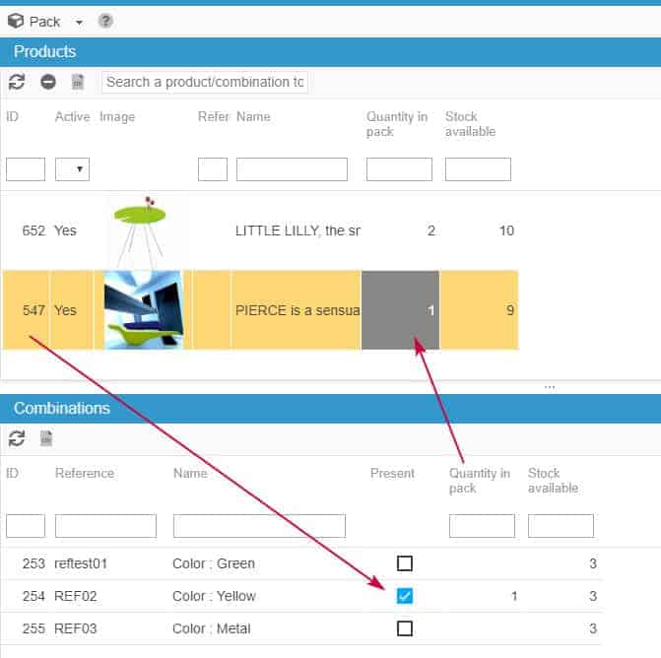Click the product search field
Image resolution: width=661 pixels, height=658 pixels.
205,82
